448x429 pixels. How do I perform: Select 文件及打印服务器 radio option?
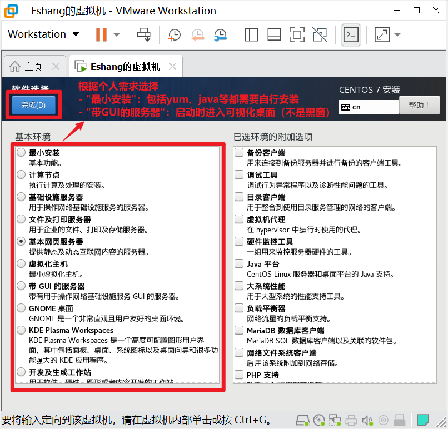point(21,220)
